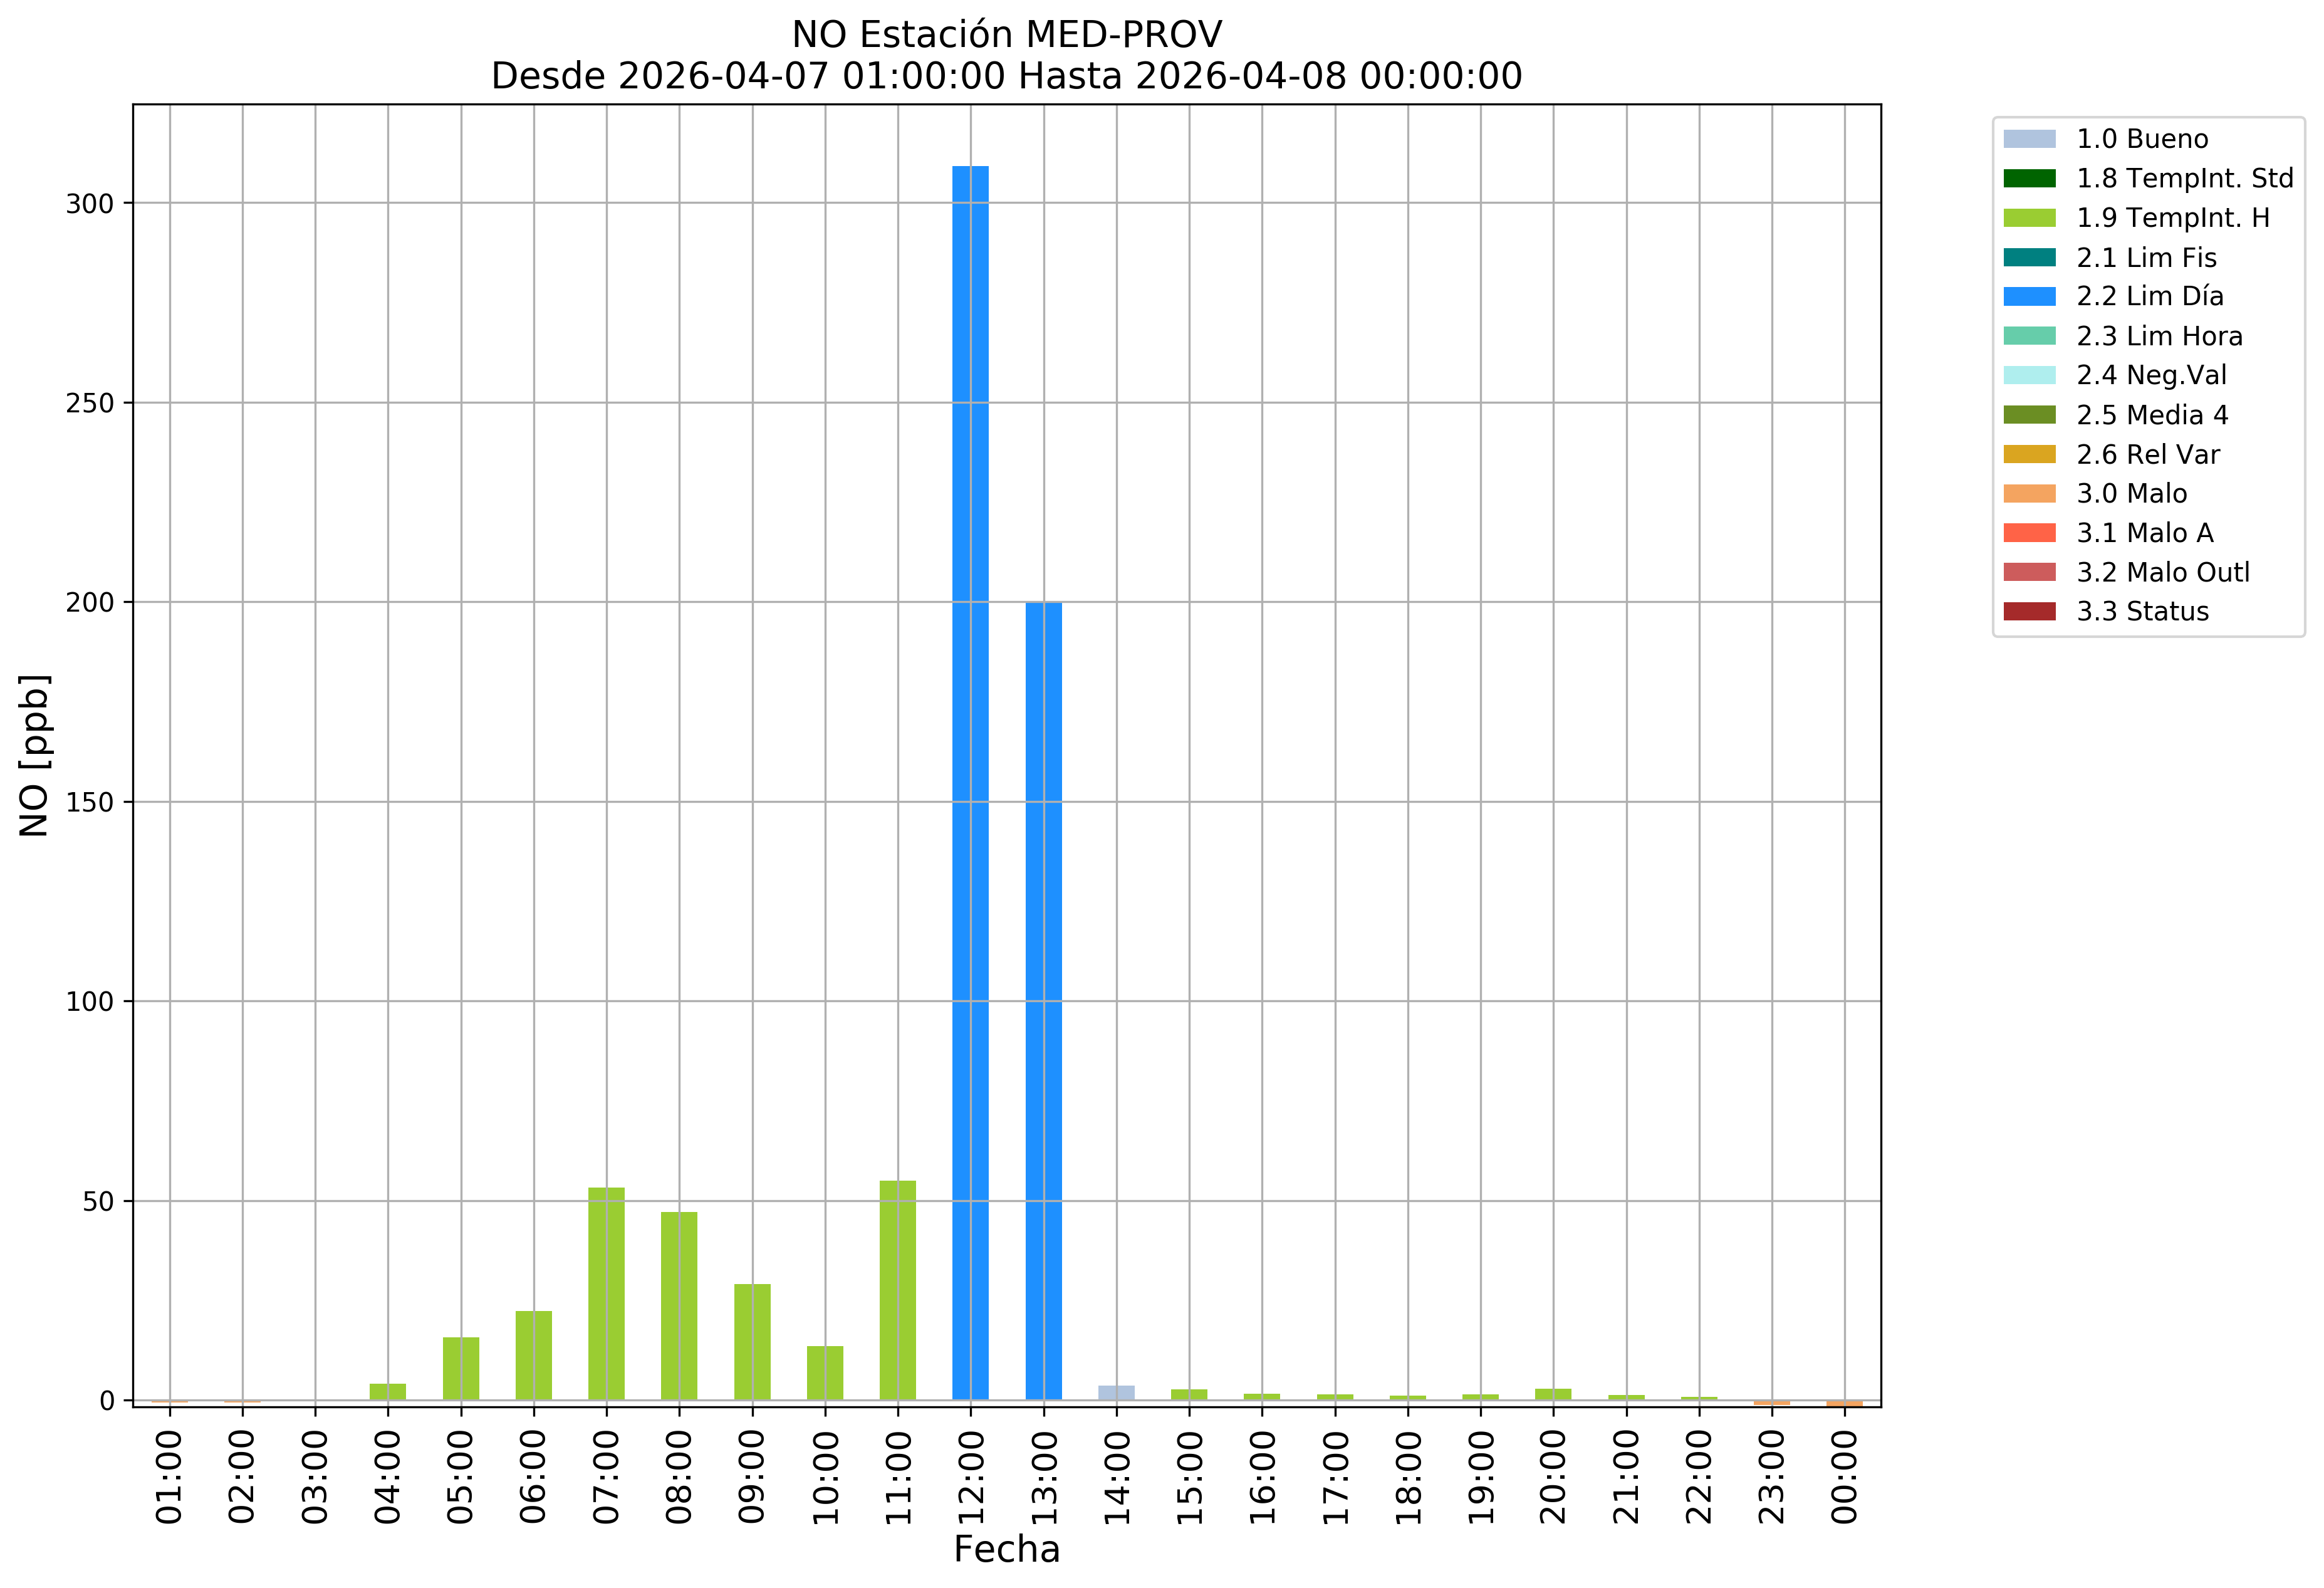Click the 3.3 Status legend swatch
Viewport: 2324px width, 1588px height.
(2029, 612)
